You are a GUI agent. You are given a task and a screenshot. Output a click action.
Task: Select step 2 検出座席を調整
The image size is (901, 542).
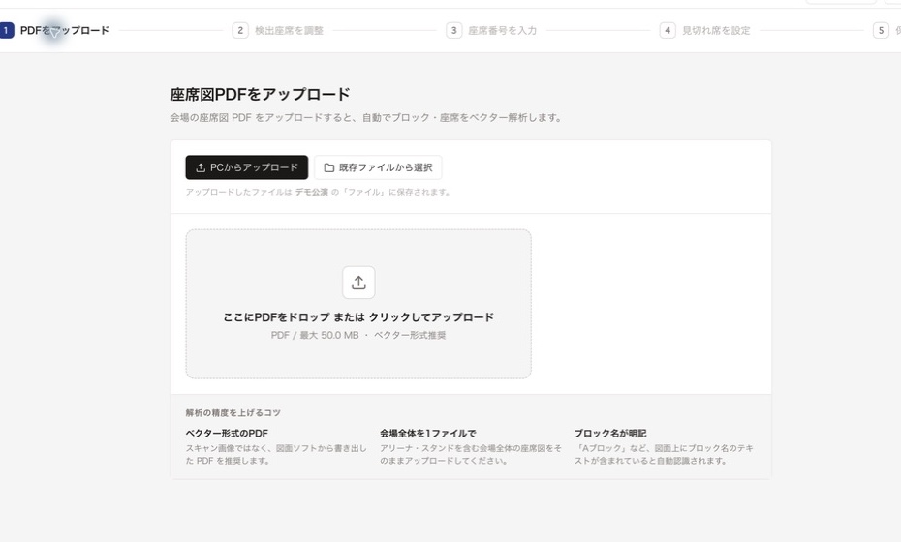278,30
